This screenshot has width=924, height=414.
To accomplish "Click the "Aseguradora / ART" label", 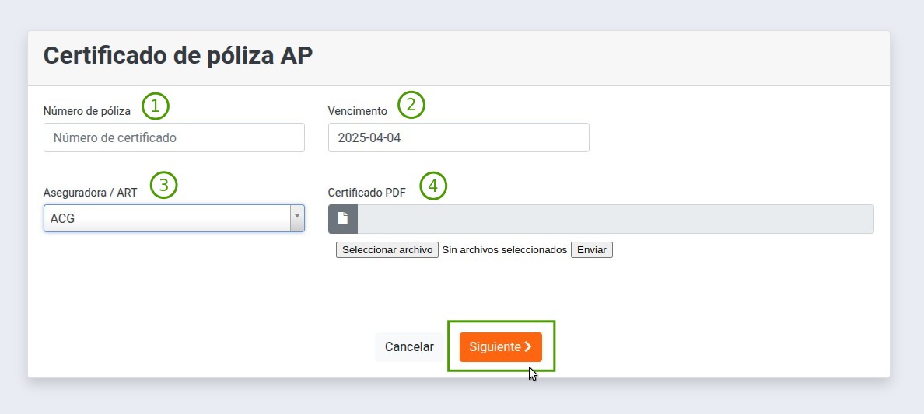I will (90, 193).
